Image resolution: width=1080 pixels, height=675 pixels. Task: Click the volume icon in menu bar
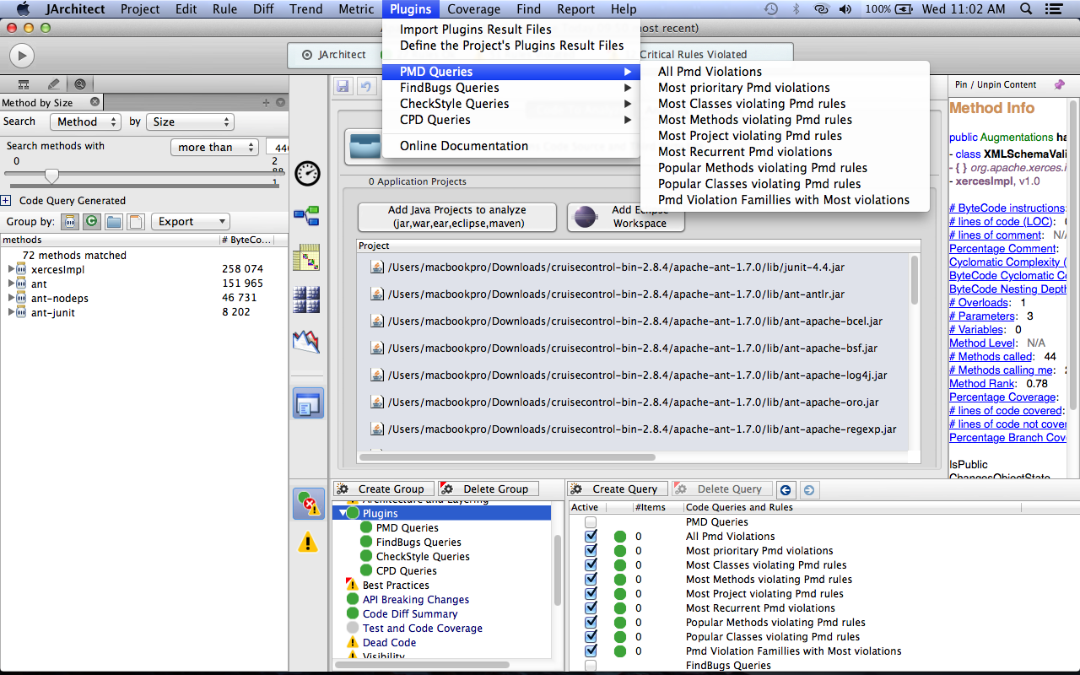(846, 9)
